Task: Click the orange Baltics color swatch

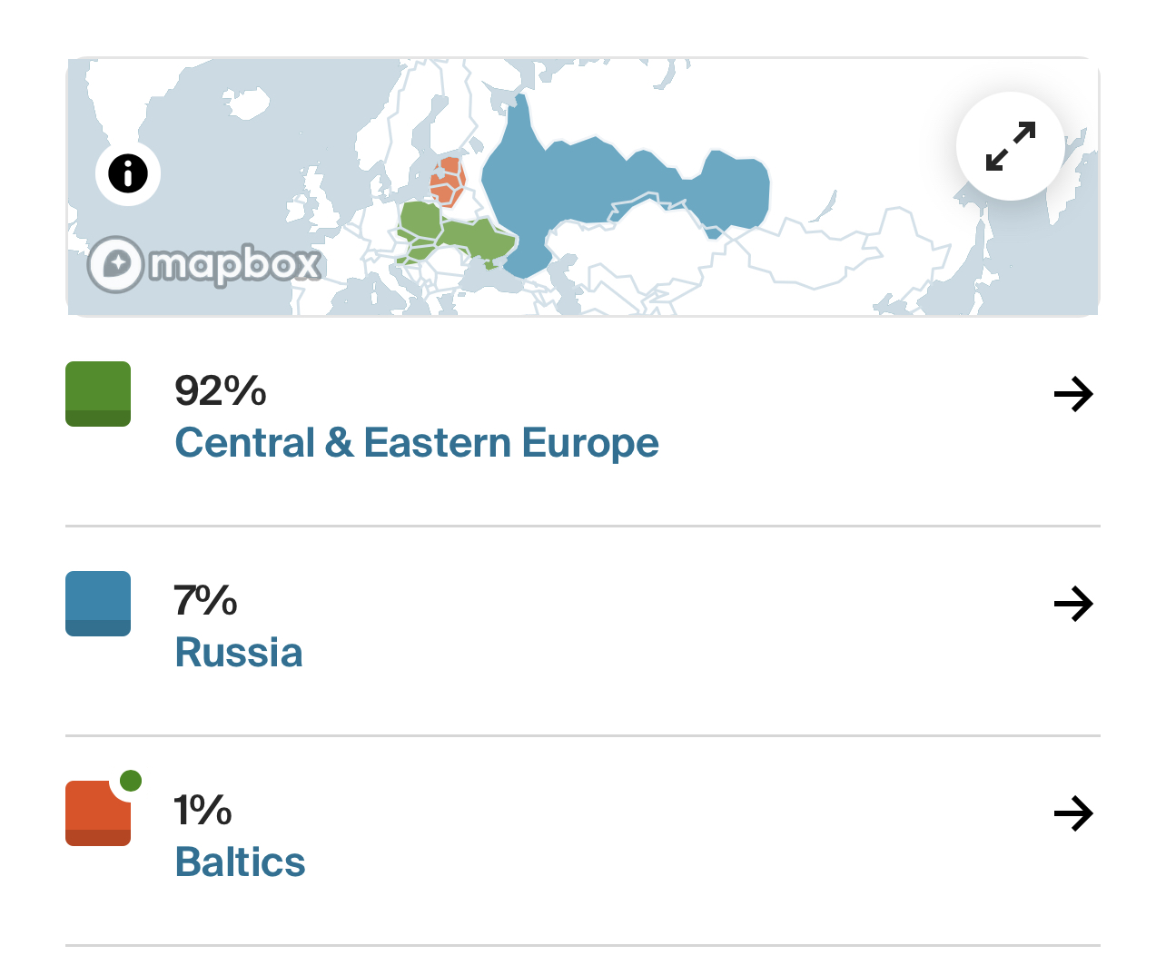Action: point(96,815)
